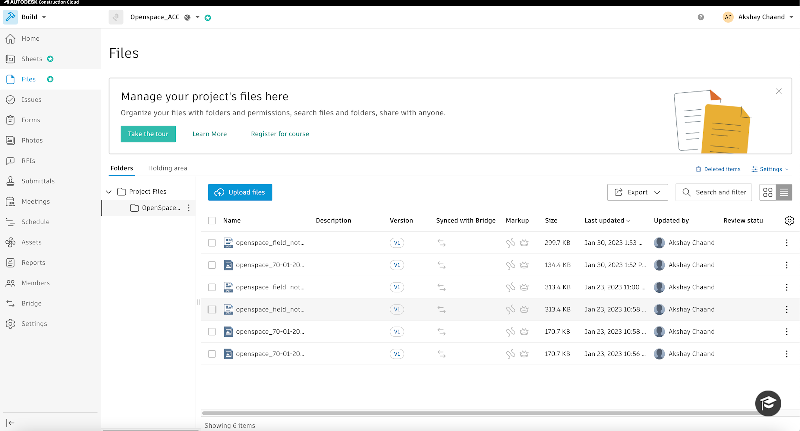Screen dimensions: 800x431
Task: Collapse the left sidebar navigation
Action: point(10,423)
